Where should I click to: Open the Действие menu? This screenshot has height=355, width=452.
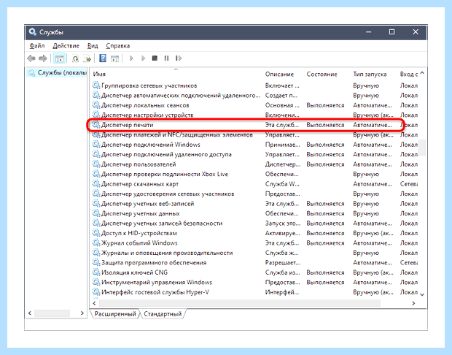coord(66,45)
